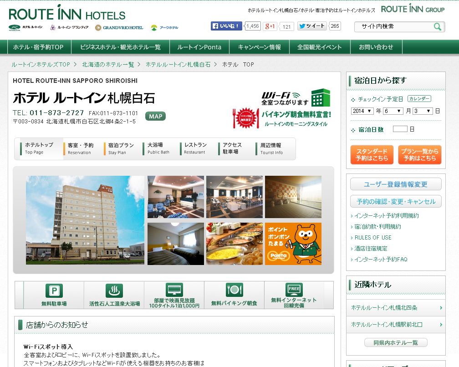The height and width of the screenshot is (367, 459).
Task: Open the RULES OF USE link
Action: pos(373,237)
